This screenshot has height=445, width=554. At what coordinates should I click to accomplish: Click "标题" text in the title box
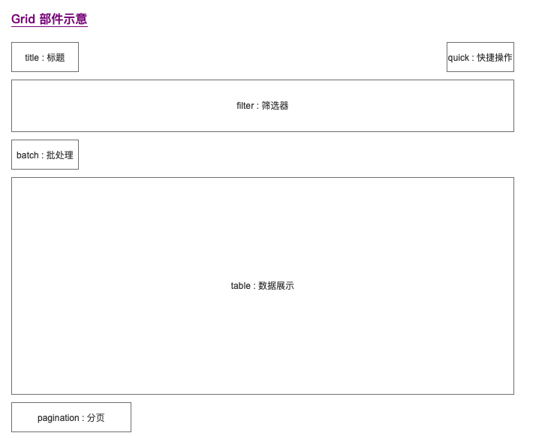click(56, 58)
